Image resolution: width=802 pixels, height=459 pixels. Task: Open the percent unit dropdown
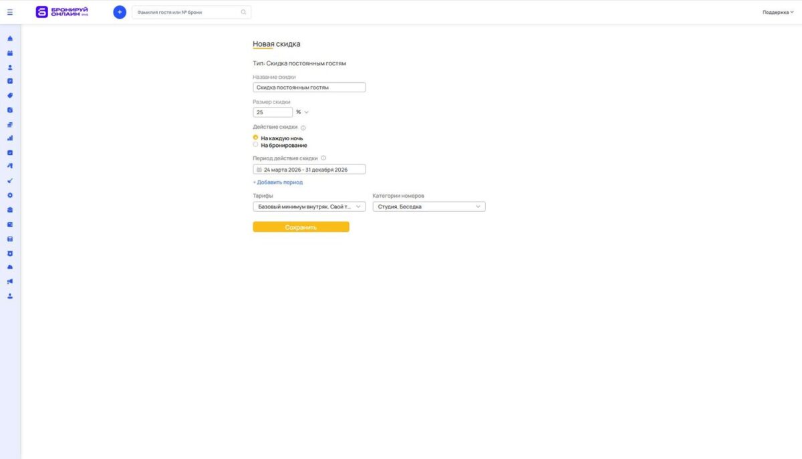point(302,112)
